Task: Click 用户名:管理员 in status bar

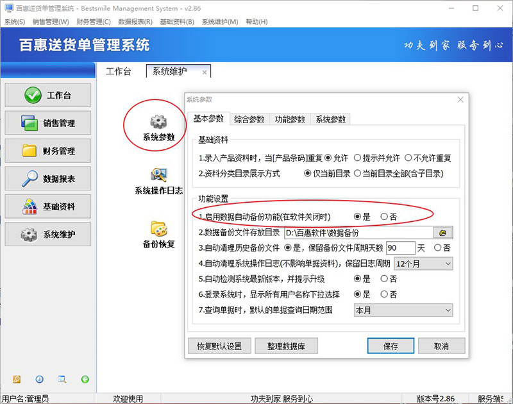Action: 25,398
